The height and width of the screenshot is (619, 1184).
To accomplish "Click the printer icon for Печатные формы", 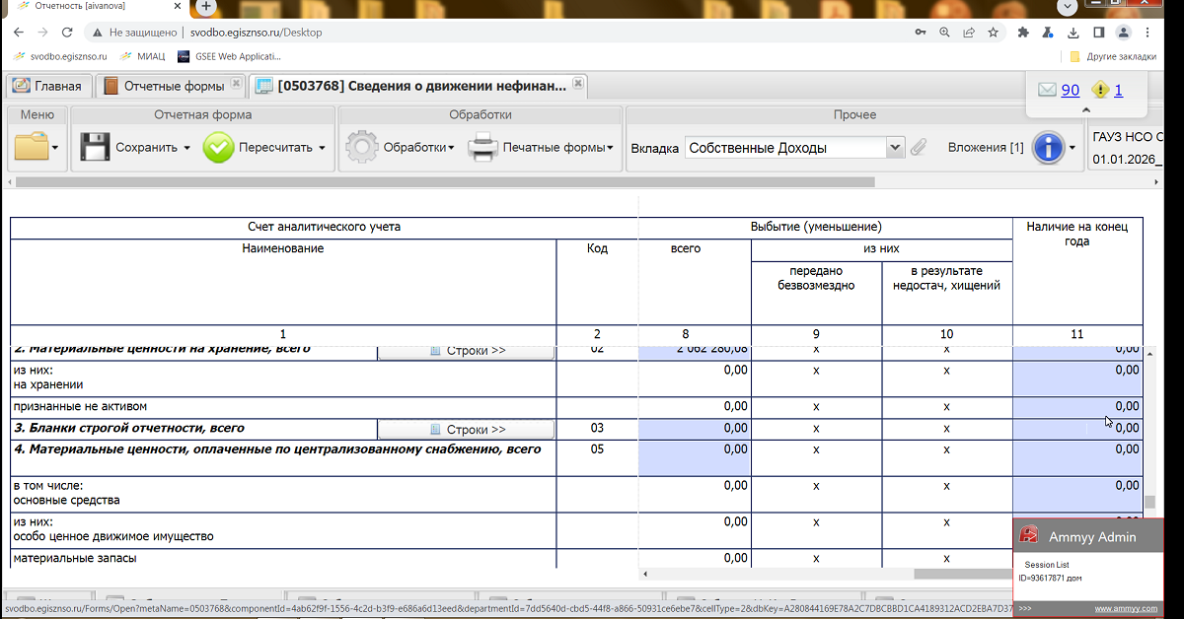I will 482,148.
